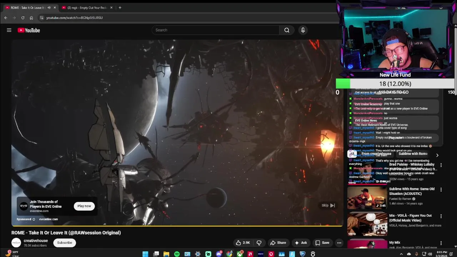
Task: Open Xbox app from taskbar
Action: 240,254
